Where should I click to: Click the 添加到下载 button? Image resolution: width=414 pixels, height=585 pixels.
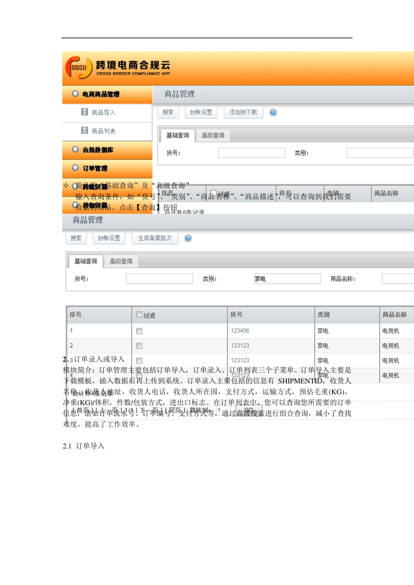click(x=243, y=112)
